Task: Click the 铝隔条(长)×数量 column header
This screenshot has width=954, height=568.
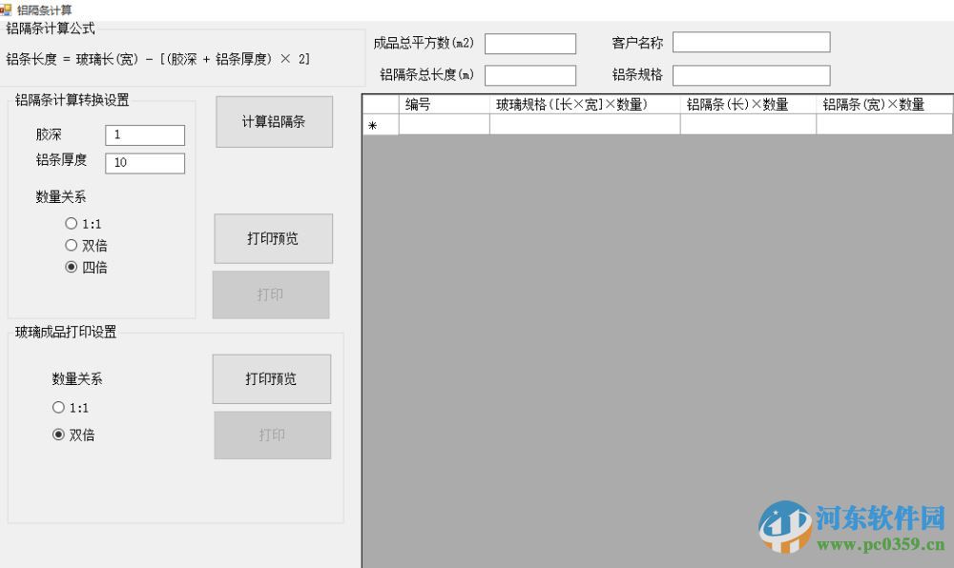Action: 746,105
